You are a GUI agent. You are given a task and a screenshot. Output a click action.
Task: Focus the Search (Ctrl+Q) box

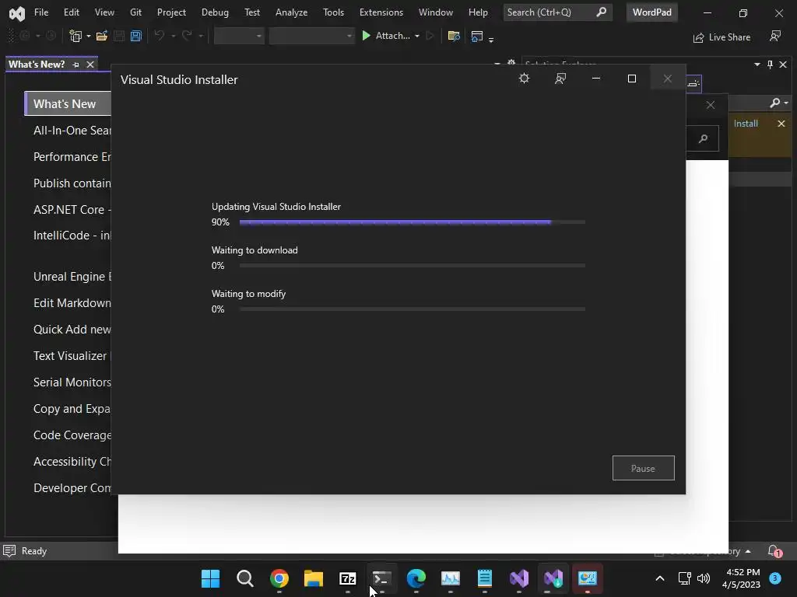[557, 12]
